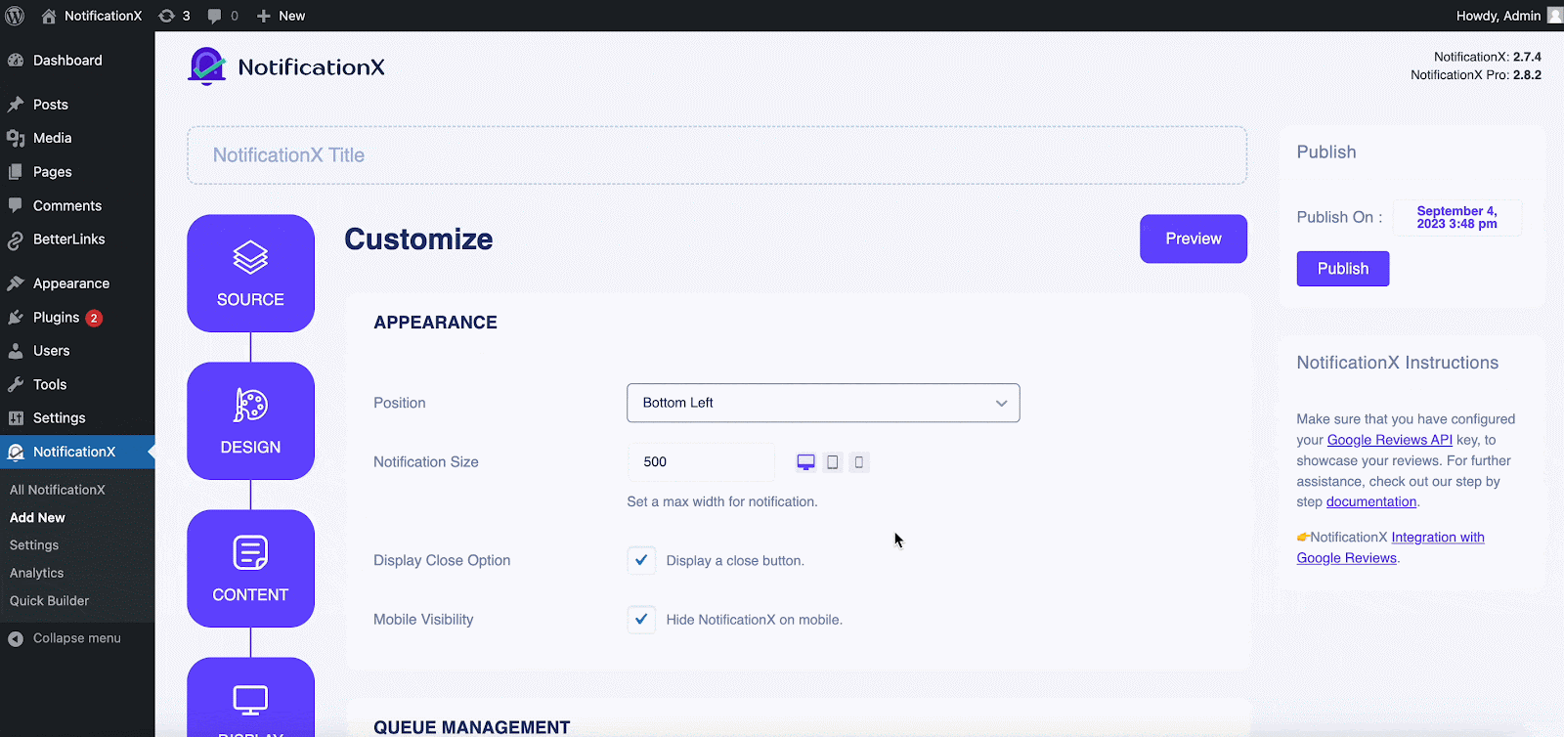Click the QUEUE MANAGEMENT heading
Image resolution: width=1564 pixels, height=737 pixels.
(472, 727)
